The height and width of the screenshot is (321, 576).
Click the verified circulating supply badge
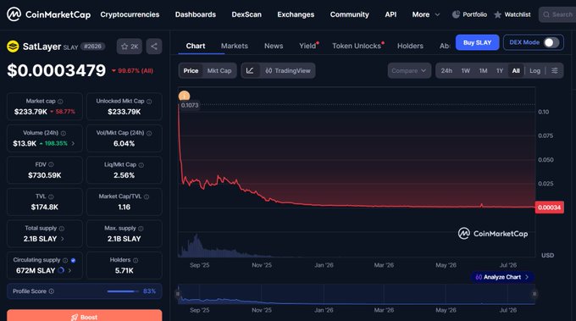73,260
